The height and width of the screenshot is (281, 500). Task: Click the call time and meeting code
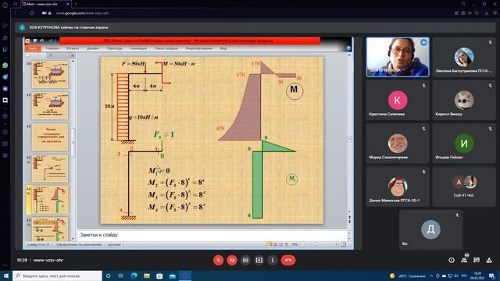point(40,260)
